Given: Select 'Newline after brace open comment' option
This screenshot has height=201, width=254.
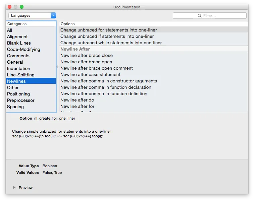Looking at the screenshot, I should coord(154,68).
